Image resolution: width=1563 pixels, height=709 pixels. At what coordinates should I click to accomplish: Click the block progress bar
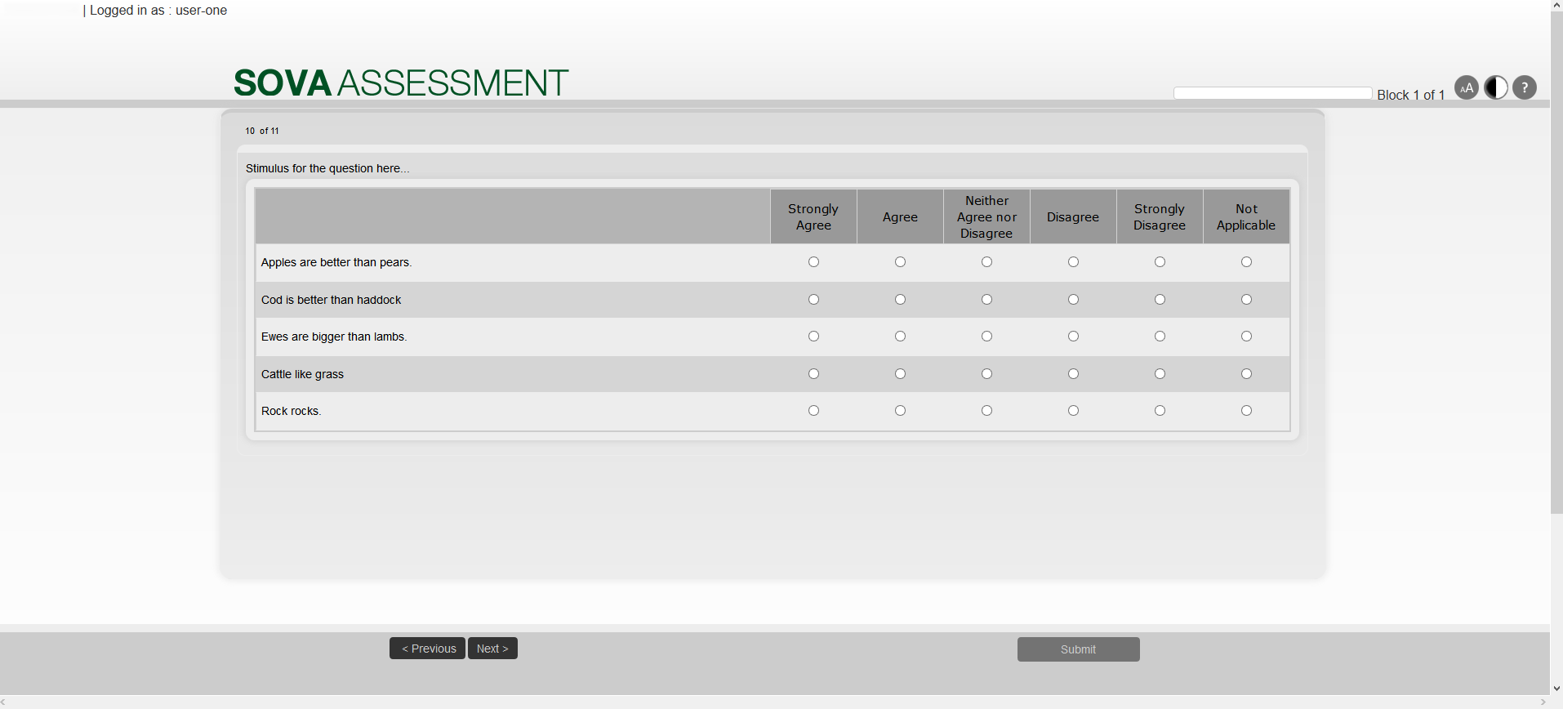(x=1272, y=93)
